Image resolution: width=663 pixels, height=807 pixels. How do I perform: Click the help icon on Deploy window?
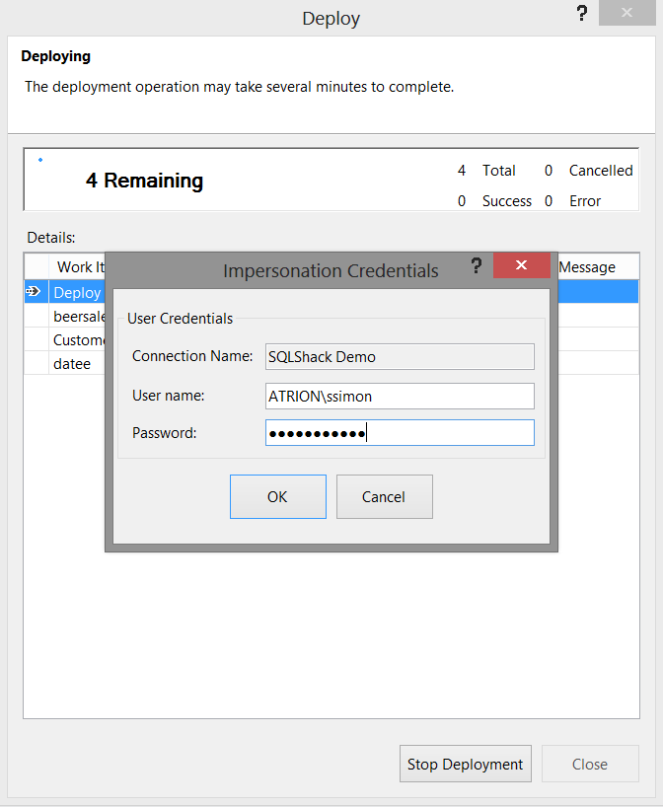[583, 14]
